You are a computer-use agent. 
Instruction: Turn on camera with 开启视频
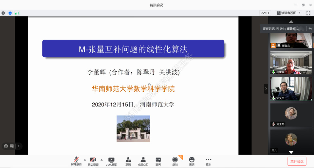pyautogui.click(x=93, y=161)
